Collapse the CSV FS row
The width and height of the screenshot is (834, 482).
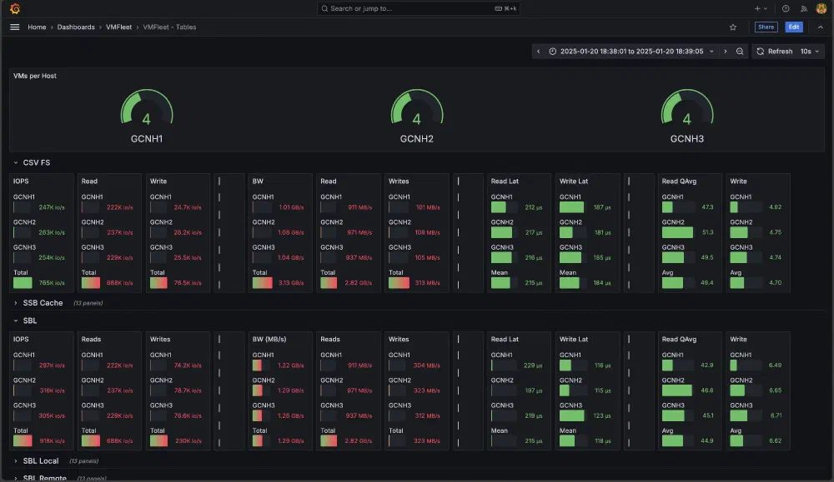tap(15, 163)
